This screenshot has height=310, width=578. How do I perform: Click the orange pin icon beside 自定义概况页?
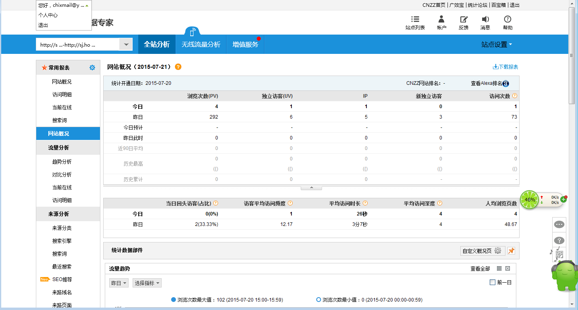tap(511, 251)
